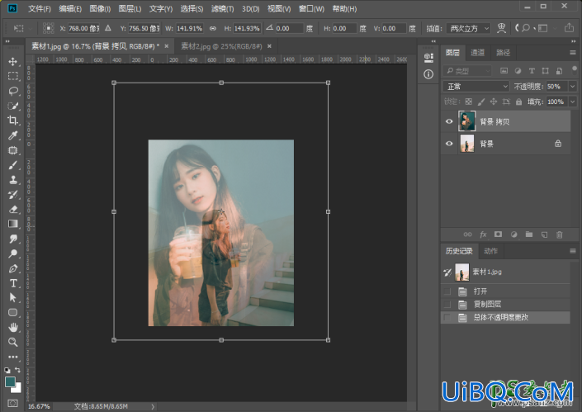Click the W width percentage field
The image size is (582, 412).
point(190,28)
